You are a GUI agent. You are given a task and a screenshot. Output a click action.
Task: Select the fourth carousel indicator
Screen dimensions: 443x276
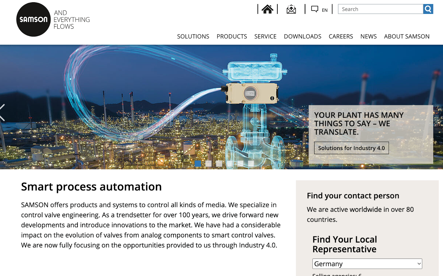tap(230, 164)
